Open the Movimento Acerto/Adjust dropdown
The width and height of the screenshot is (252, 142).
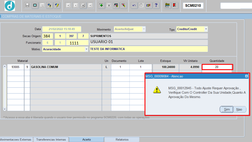tap(144, 29)
